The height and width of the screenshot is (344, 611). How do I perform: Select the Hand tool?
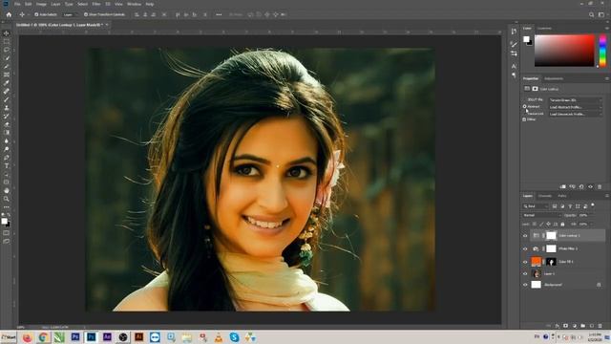pyautogui.click(x=7, y=191)
